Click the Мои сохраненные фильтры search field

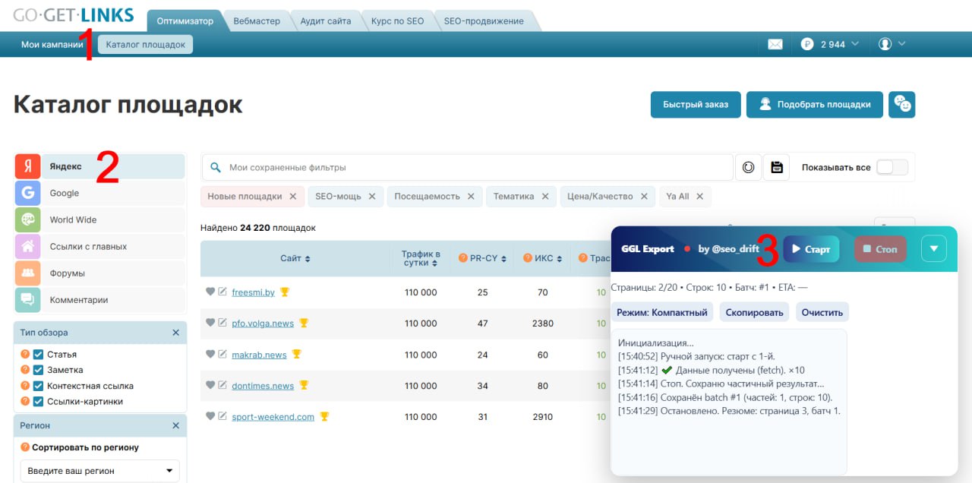[471, 167]
